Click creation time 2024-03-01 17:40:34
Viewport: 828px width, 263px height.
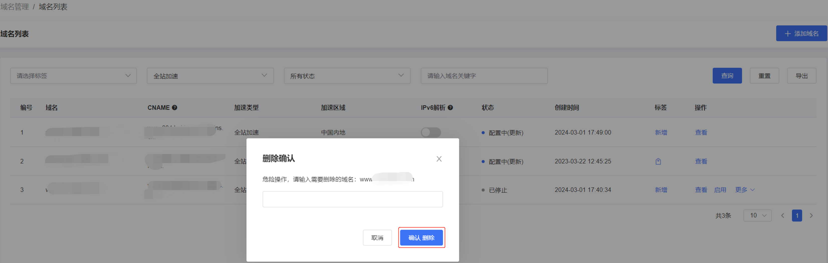click(x=583, y=190)
